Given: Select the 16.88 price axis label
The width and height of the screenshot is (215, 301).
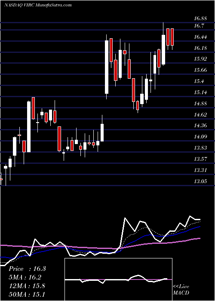Looking at the screenshot, I should (200, 18).
